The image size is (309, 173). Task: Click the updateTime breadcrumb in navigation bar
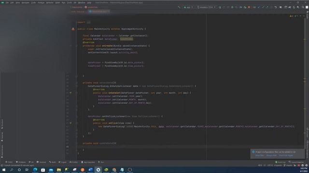click(91, 7)
